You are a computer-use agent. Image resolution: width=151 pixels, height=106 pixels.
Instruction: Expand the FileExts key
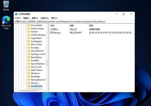[26, 32]
